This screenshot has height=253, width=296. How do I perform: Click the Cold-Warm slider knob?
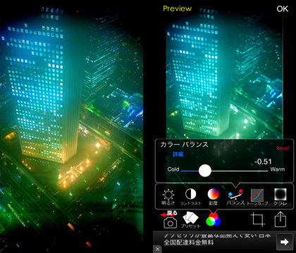pyautogui.click(x=205, y=171)
